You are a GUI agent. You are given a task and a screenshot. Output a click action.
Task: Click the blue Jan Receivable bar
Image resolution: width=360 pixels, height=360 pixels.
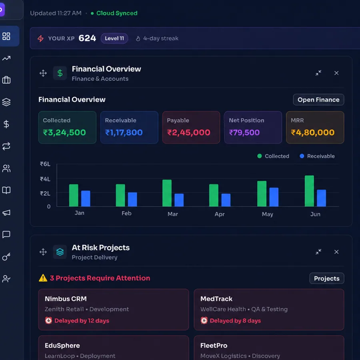(86, 198)
